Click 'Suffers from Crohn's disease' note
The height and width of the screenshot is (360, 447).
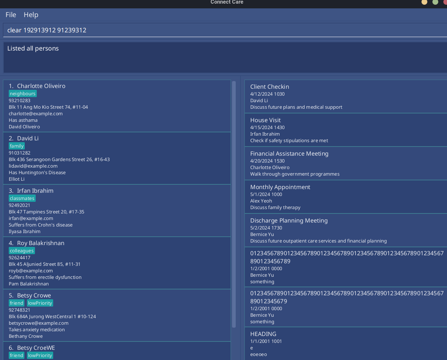(40, 225)
